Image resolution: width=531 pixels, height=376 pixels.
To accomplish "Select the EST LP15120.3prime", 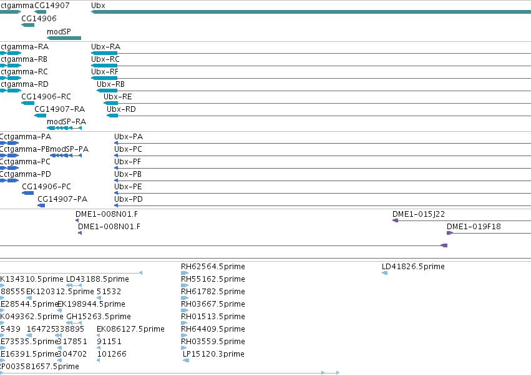I will 213,354.
